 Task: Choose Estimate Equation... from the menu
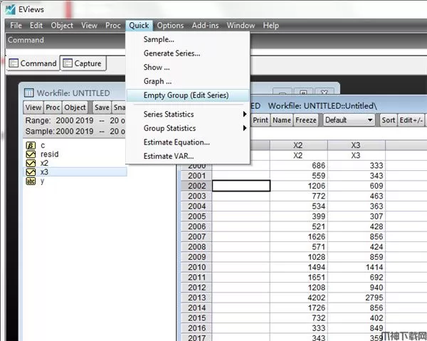click(x=176, y=142)
